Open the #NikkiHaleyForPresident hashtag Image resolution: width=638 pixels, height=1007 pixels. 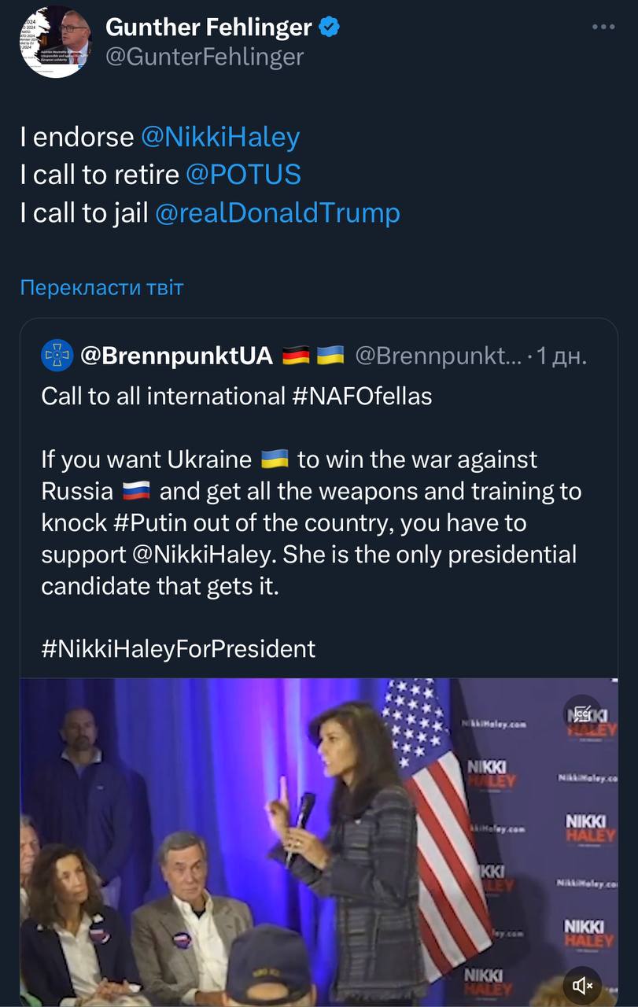(179, 648)
